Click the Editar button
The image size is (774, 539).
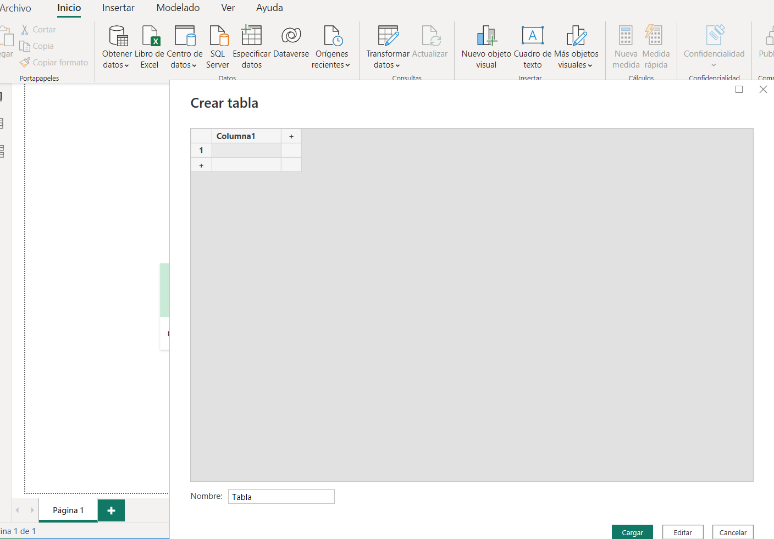(683, 532)
